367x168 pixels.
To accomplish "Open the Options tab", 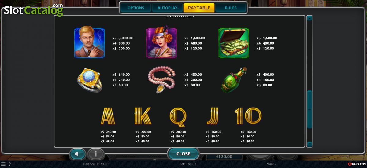I will [x=136, y=8].
